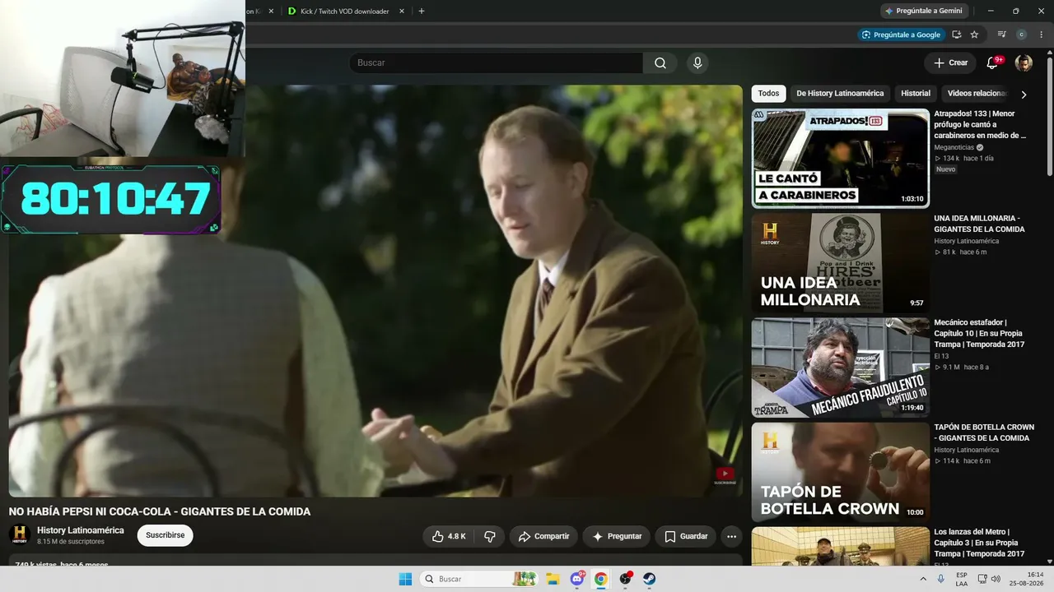Click the Windows taskbar Buscar search box

479,579
